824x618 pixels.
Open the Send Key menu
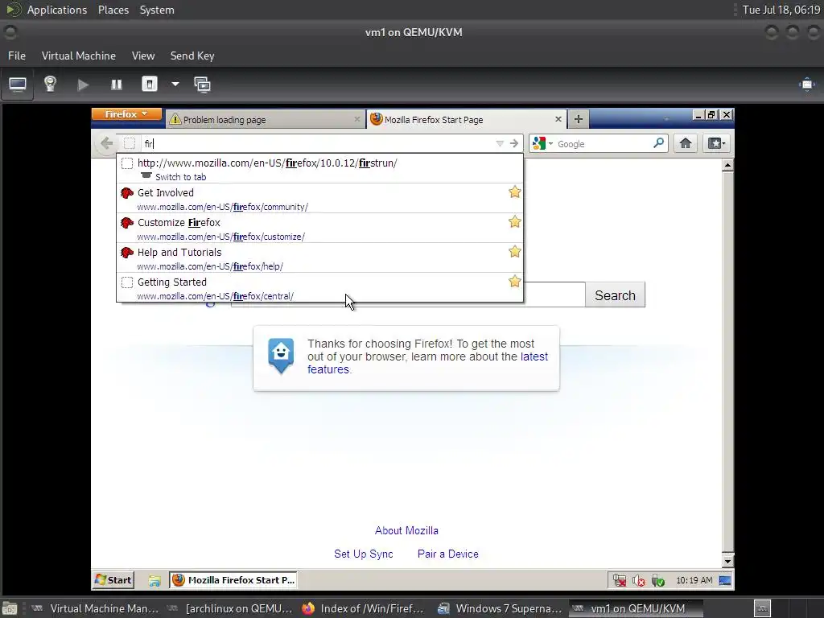(x=192, y=56)
